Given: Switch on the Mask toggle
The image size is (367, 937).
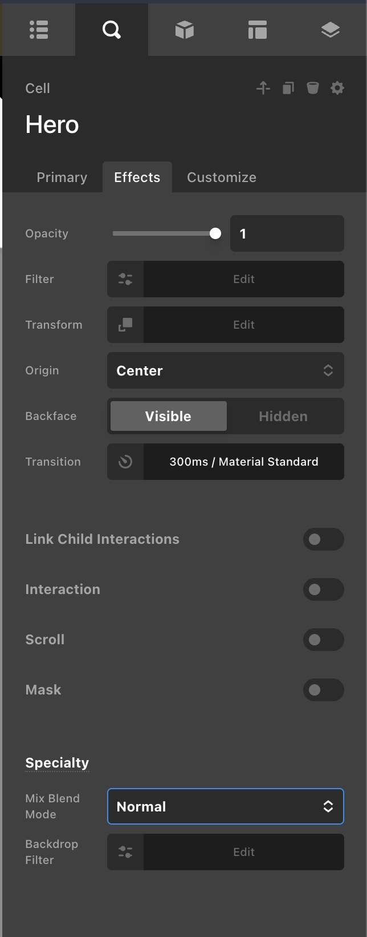Looking at the screenshot, I should point(324,690).
